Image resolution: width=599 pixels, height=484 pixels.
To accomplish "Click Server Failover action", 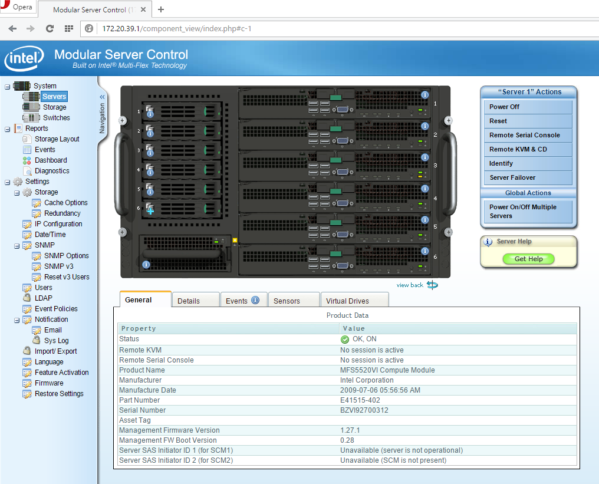I will click(x=528, y=177).
